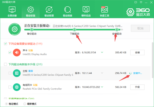The width and height of the screenshot is (154, 107).
Task: Switch to the 驱动搜索 tab
Action: tap(68, 12)
